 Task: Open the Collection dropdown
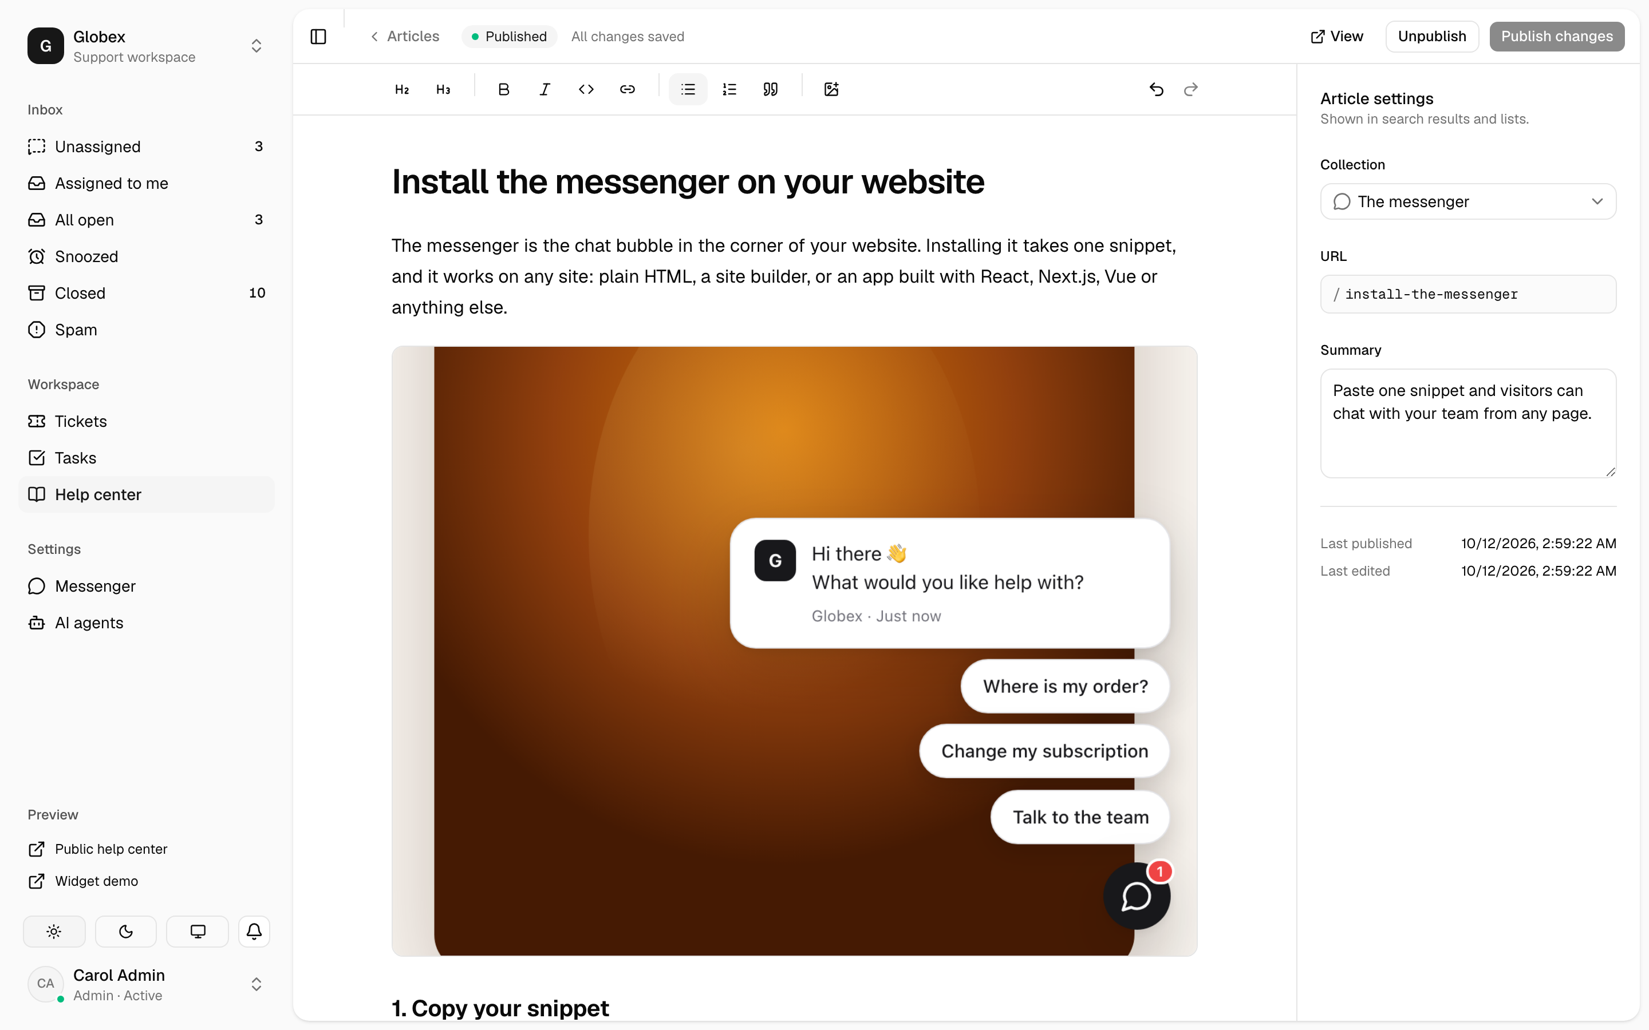point(1467,201)
